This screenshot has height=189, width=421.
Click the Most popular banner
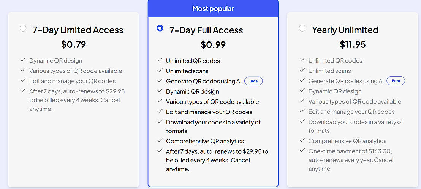pos(213,8)
